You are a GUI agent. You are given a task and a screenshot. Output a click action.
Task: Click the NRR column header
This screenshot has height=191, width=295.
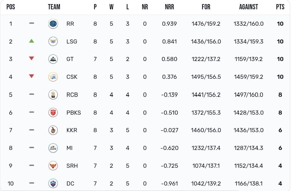click(169, 7)
